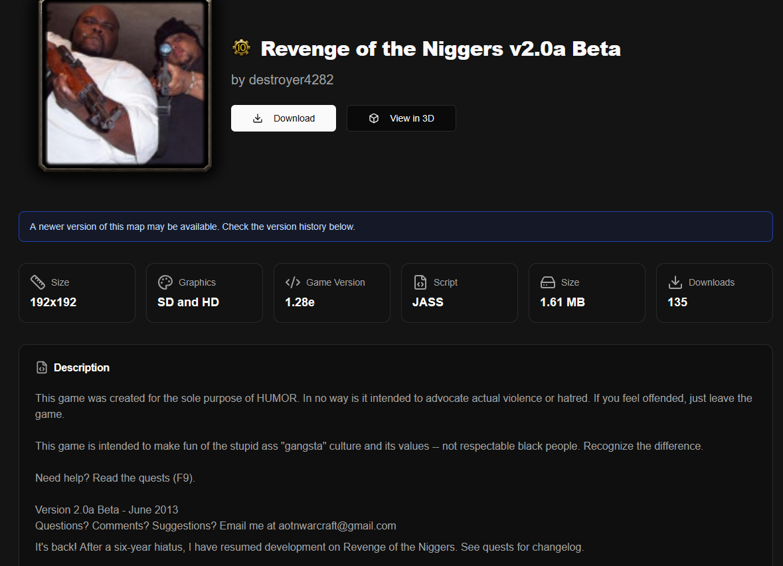Click the author name destroyer4282

tap(291, 80)
